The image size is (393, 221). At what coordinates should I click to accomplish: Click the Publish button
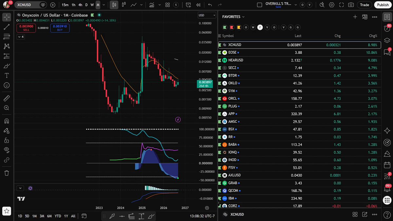(383, 5)
